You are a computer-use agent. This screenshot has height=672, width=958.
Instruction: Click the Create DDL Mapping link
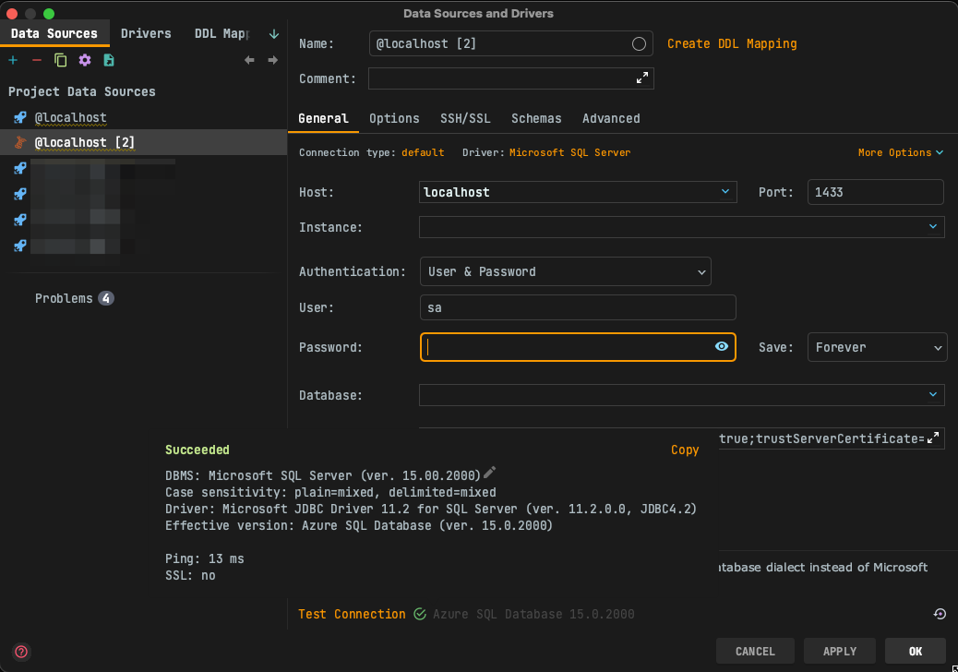[x=732, y=42]
